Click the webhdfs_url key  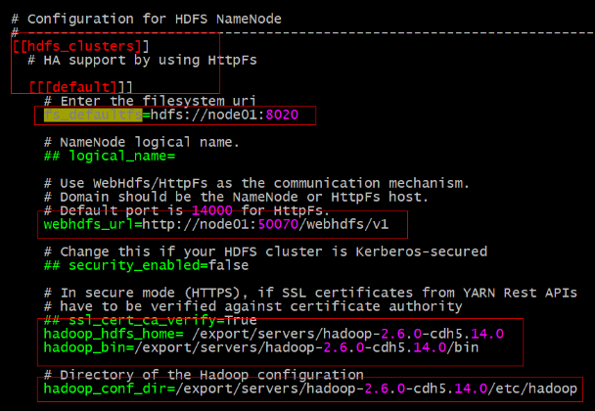coord(89,224)
